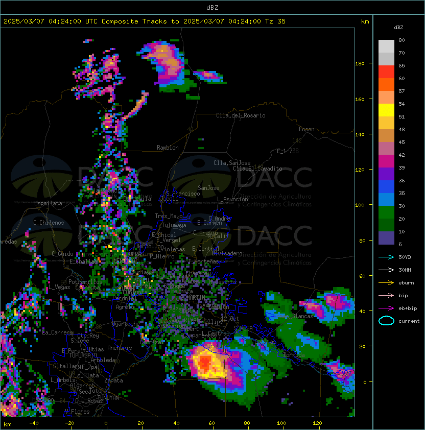425x430 pixels.
Task: Click the 'C_Guido' map label
Action: click(x=62, y=254)
